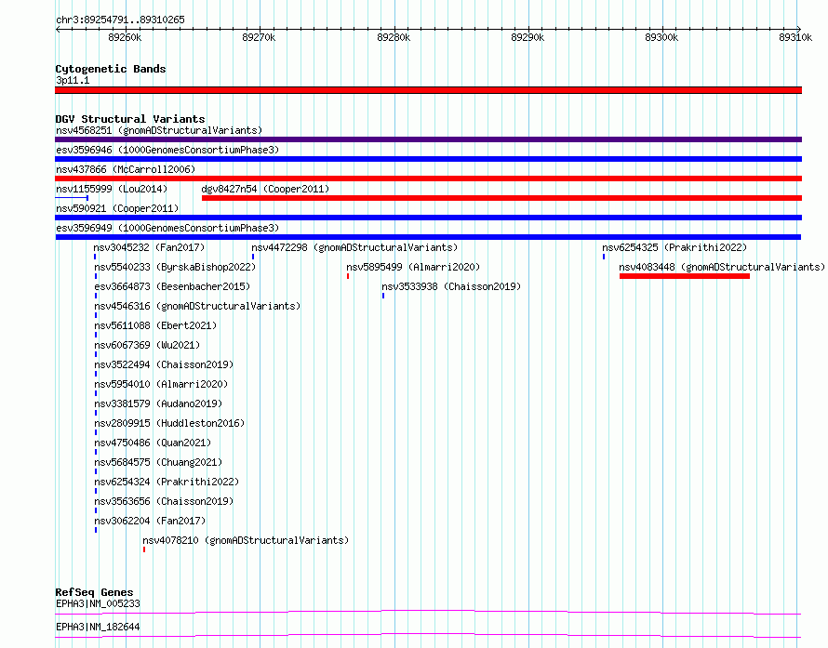Image resolution: width=828 pixels, height=648 pixels.
Task: Select variant nsv3522494 (Chaisson2019) label
Action: tap(164, 364)
